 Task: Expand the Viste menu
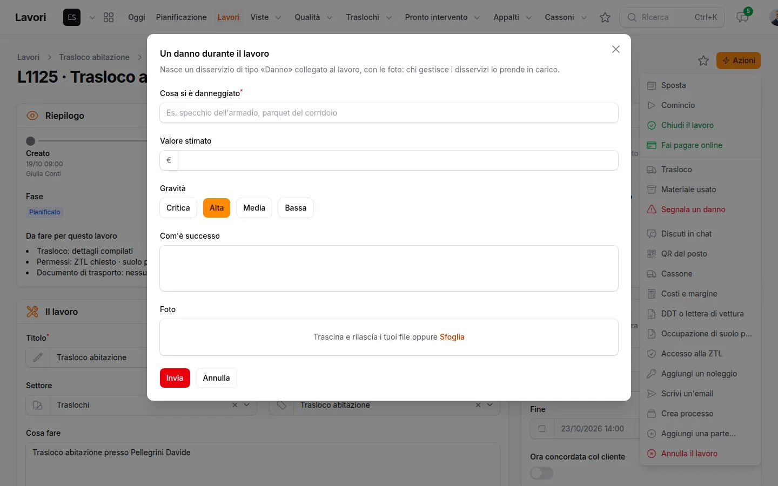(x=266, y=17)
